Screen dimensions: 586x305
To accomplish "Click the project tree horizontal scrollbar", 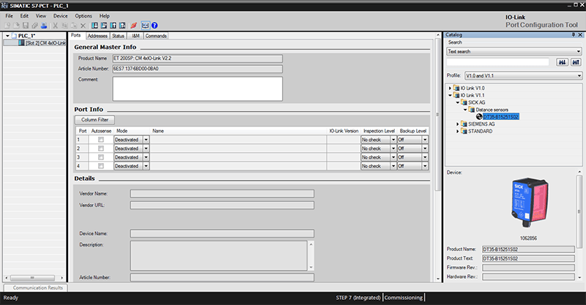I will tap(33, 278).
